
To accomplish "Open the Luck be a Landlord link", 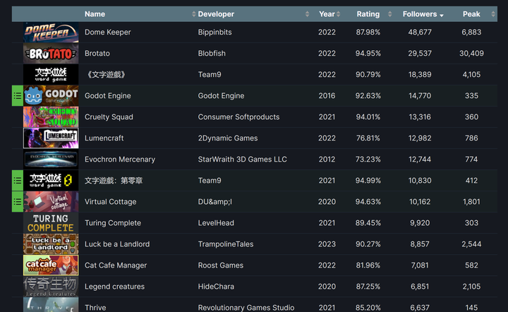I will point(116,244).
